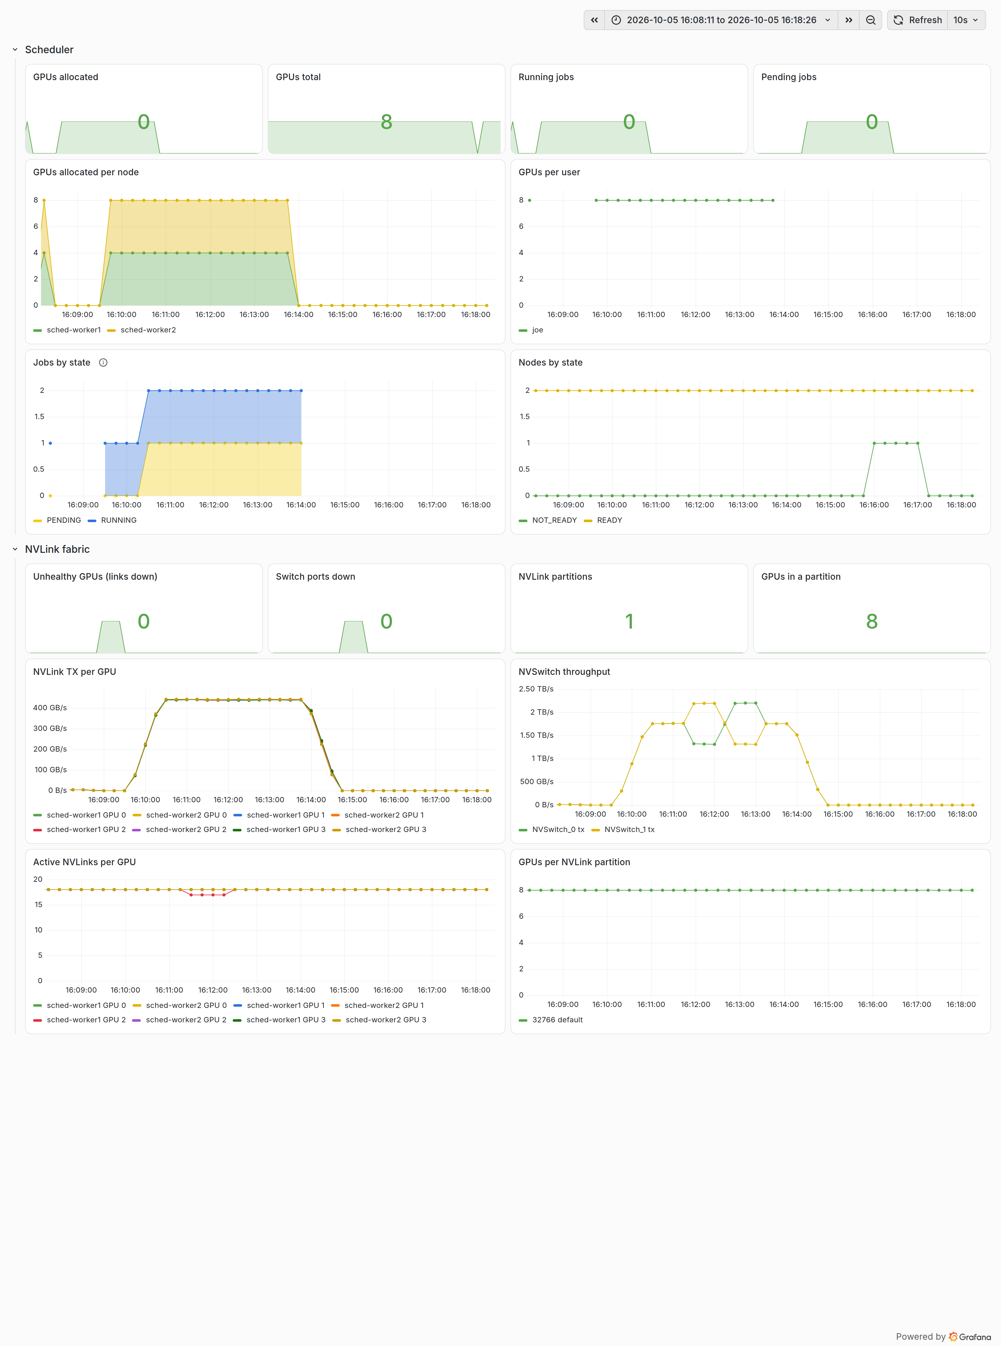Screen dimensions: 1001x1346
Task: Shift time range backward with double-left arrows
Action: click(x=594, y=20)
